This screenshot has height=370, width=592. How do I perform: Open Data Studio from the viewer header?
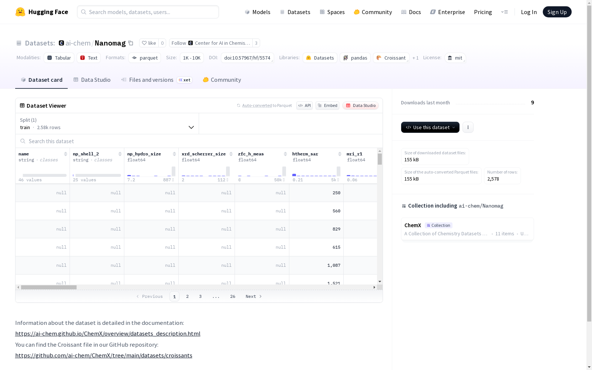coord(361,105)
